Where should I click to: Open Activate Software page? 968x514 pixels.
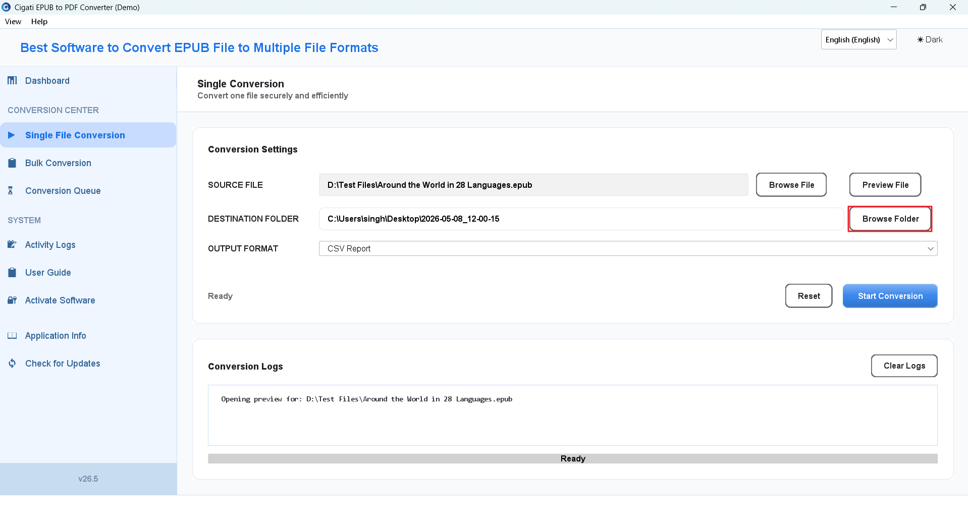point(88,300)
